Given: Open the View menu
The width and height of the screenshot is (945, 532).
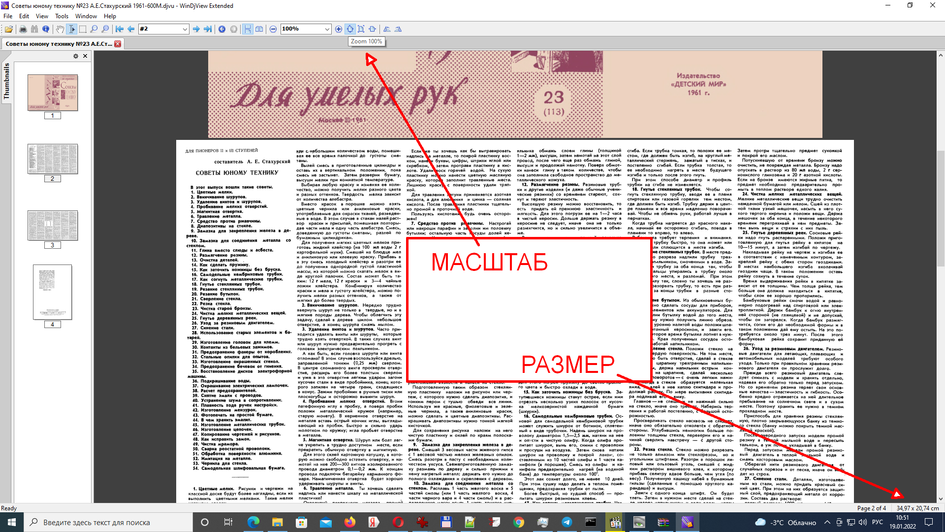Looking at the screenshot, I should [x=42, y=16].
